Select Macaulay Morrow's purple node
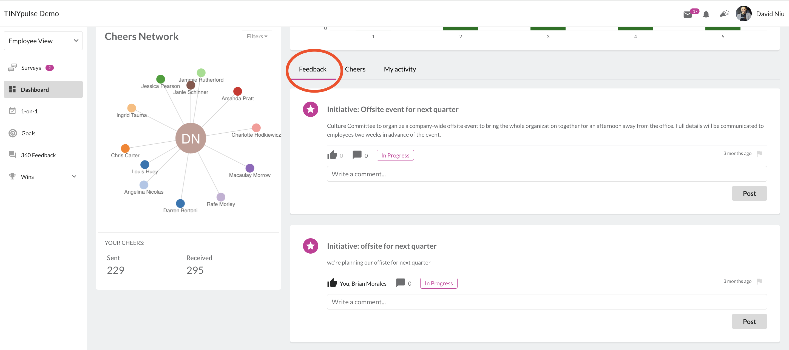 point(250,168)
